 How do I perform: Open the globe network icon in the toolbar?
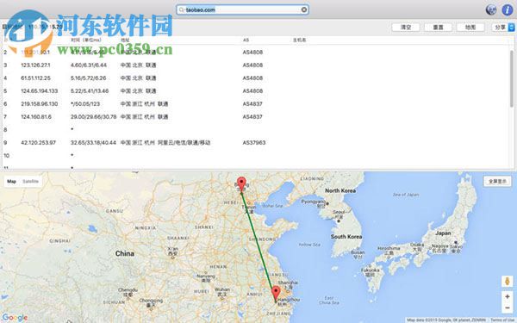coord(491,9)
